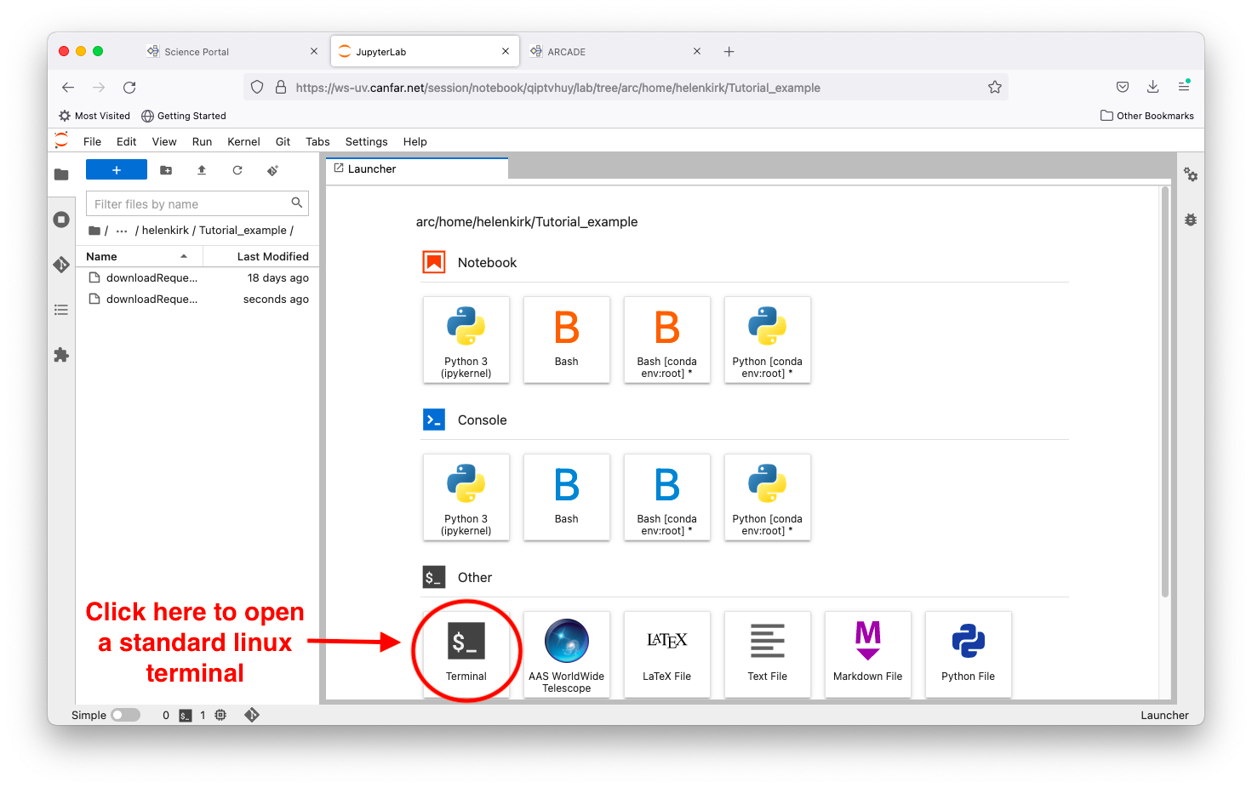Select downloadReque... file modified seconds ago
The height and width of the screenshot is (788, 1252).
coord(197,299)
